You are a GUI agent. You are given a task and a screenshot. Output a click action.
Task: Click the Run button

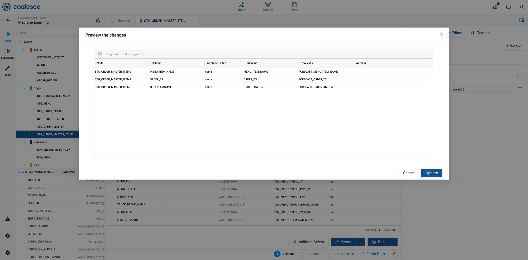378,242
